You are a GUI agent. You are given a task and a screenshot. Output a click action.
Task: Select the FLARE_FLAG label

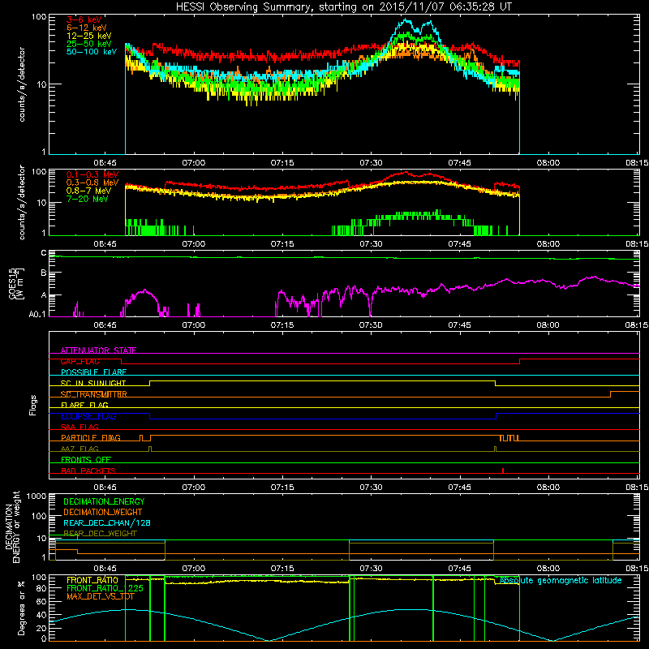tap(84, 405)
